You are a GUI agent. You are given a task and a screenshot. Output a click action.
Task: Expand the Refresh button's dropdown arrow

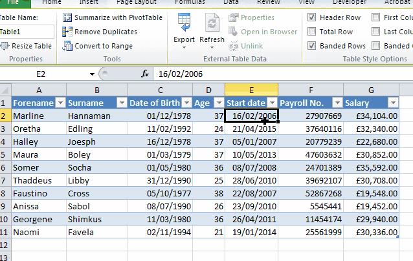click(212, 48)
